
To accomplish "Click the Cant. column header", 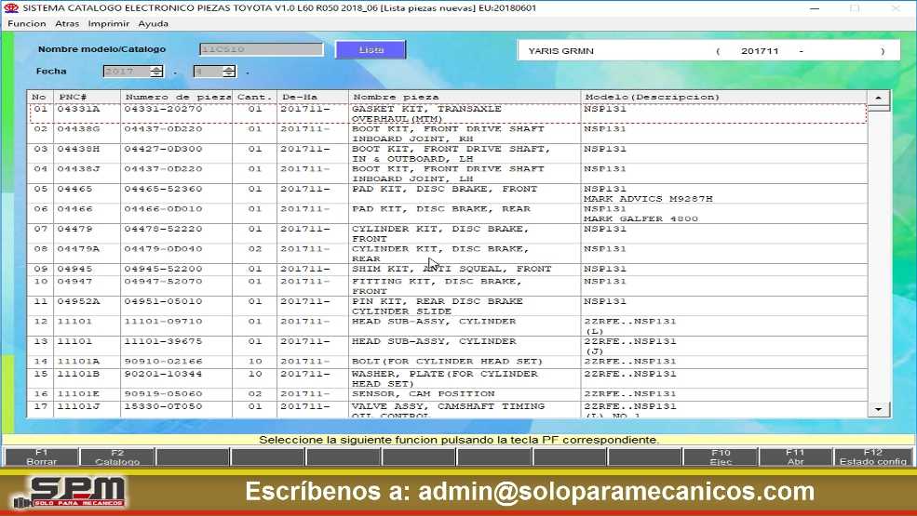I will coord(254,97).
